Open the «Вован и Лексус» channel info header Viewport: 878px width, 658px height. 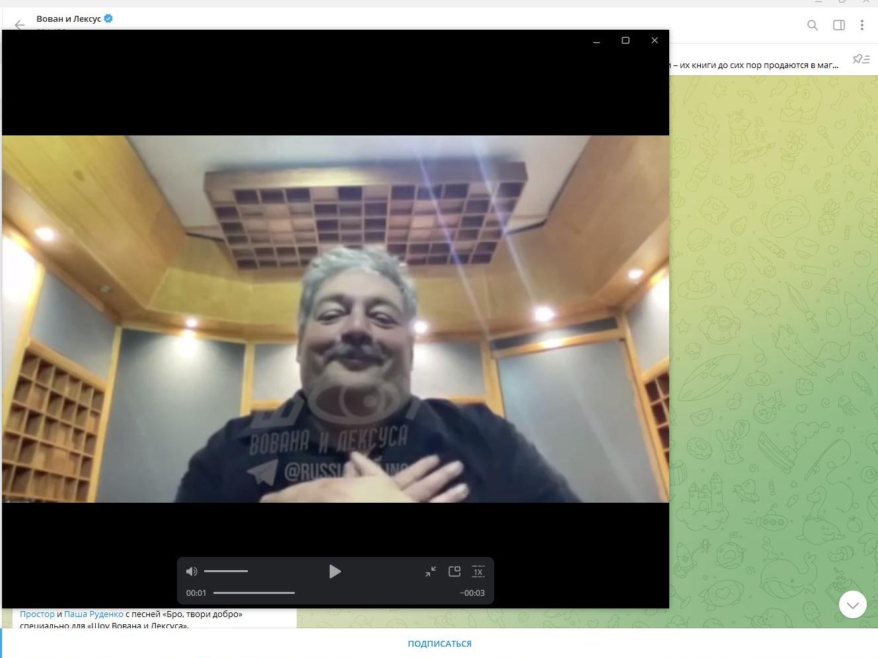click(x=69, y=19)
